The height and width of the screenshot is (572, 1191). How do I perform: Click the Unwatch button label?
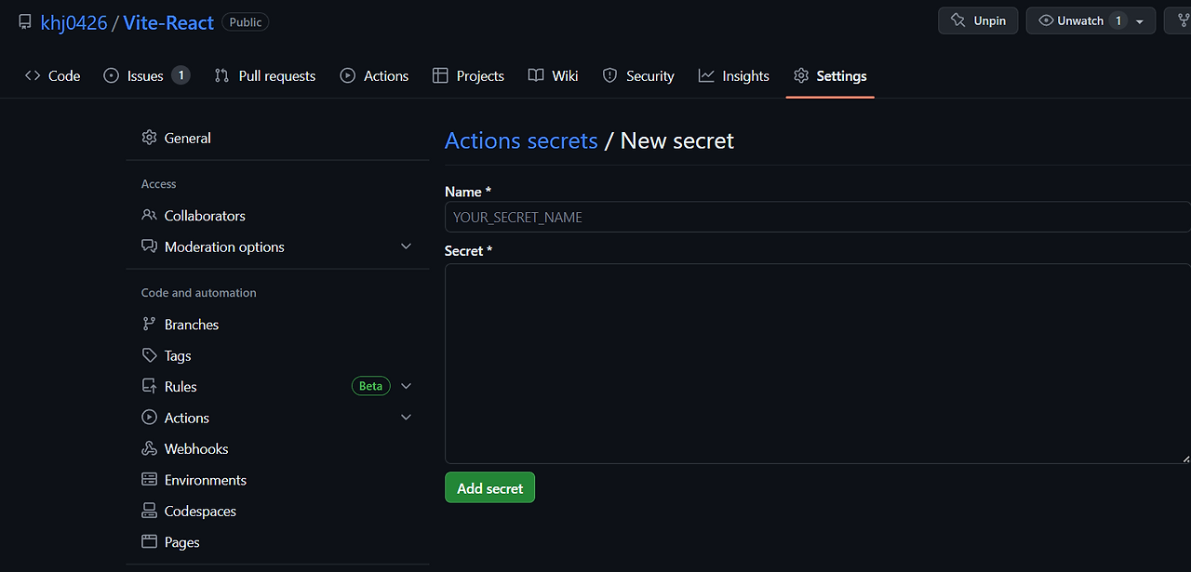pos(1080,20)
